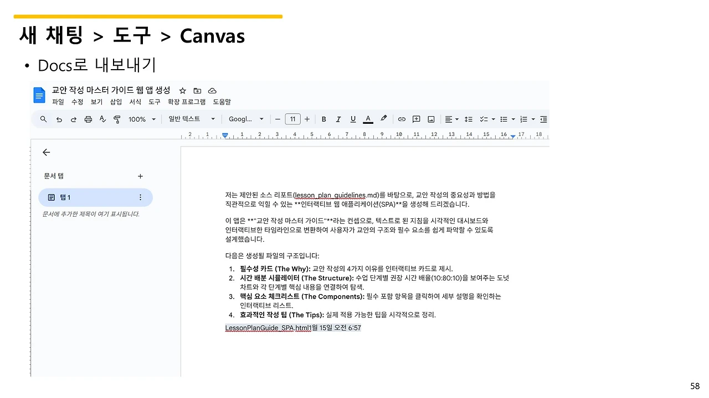Run spelling and grammar check

pyautogui.click(x=102, y=119)
